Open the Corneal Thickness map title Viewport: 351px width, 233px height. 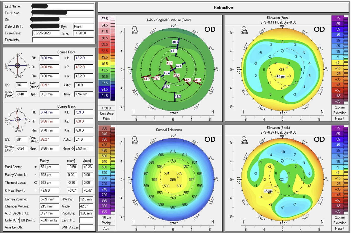click(x=169, y=130)
